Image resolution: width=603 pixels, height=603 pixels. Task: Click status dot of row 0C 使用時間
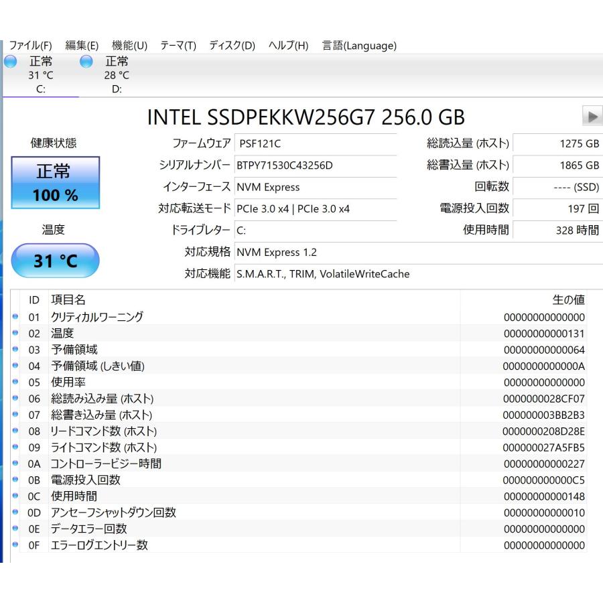15,496
